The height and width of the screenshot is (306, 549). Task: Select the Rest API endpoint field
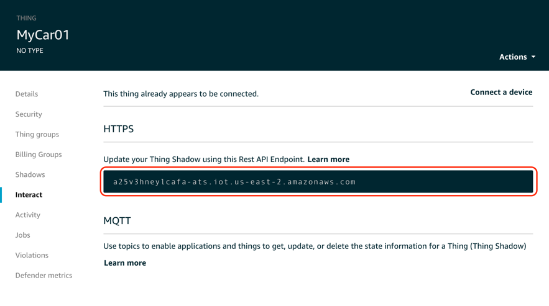(318, 182)
